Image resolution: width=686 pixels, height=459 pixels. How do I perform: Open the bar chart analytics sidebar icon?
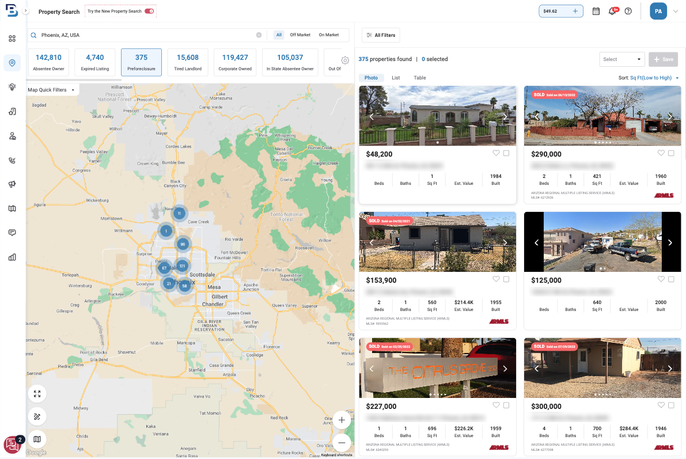coord(12,257)
